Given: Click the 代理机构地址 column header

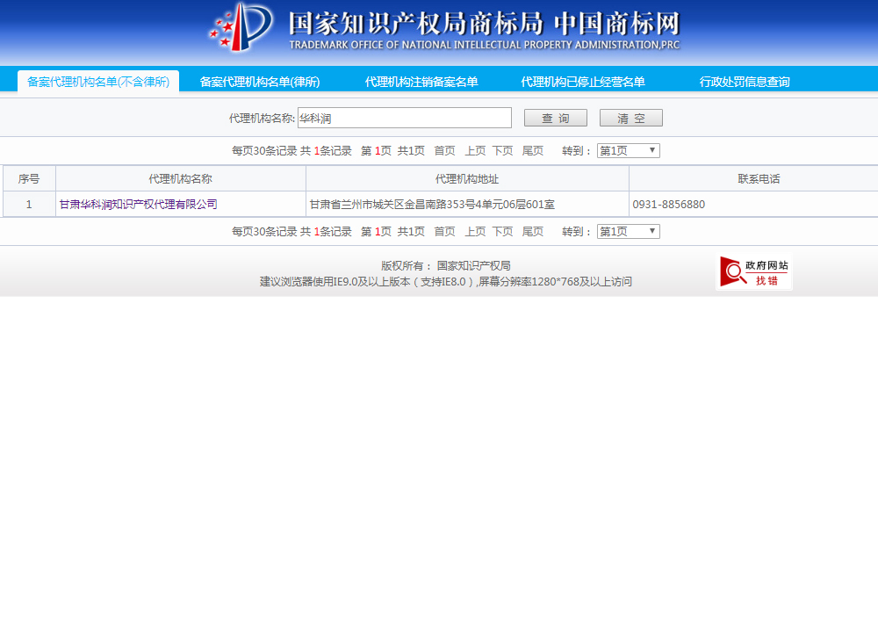Looking at the screenshot, I should 467,178.
